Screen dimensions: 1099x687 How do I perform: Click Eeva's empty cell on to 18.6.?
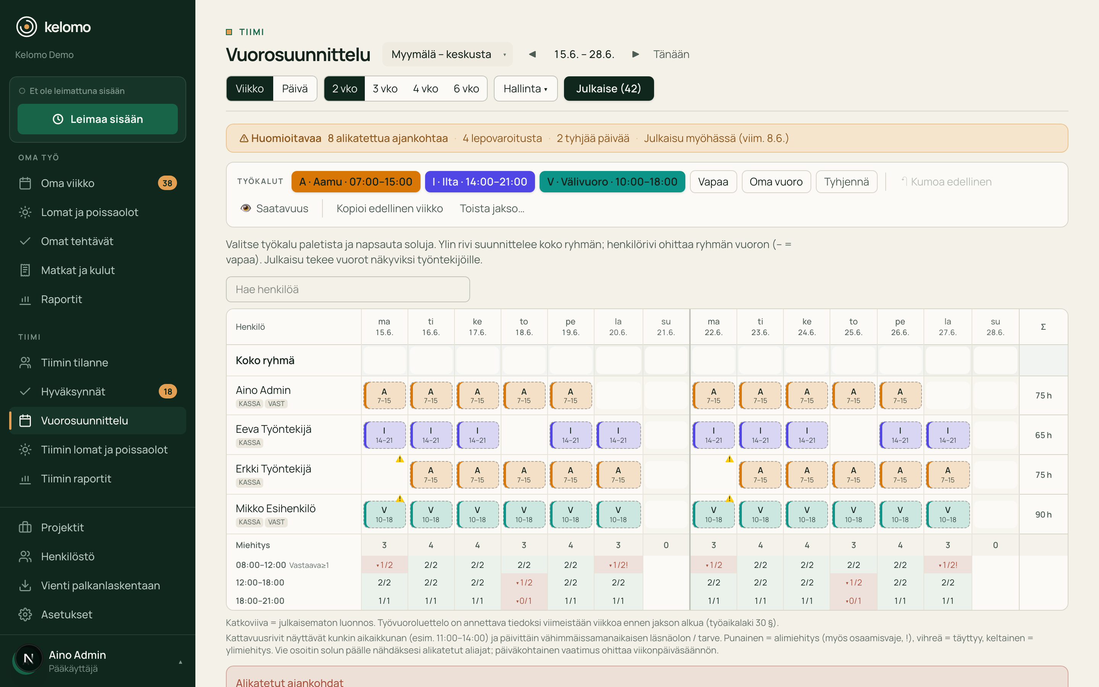point(524,435)
